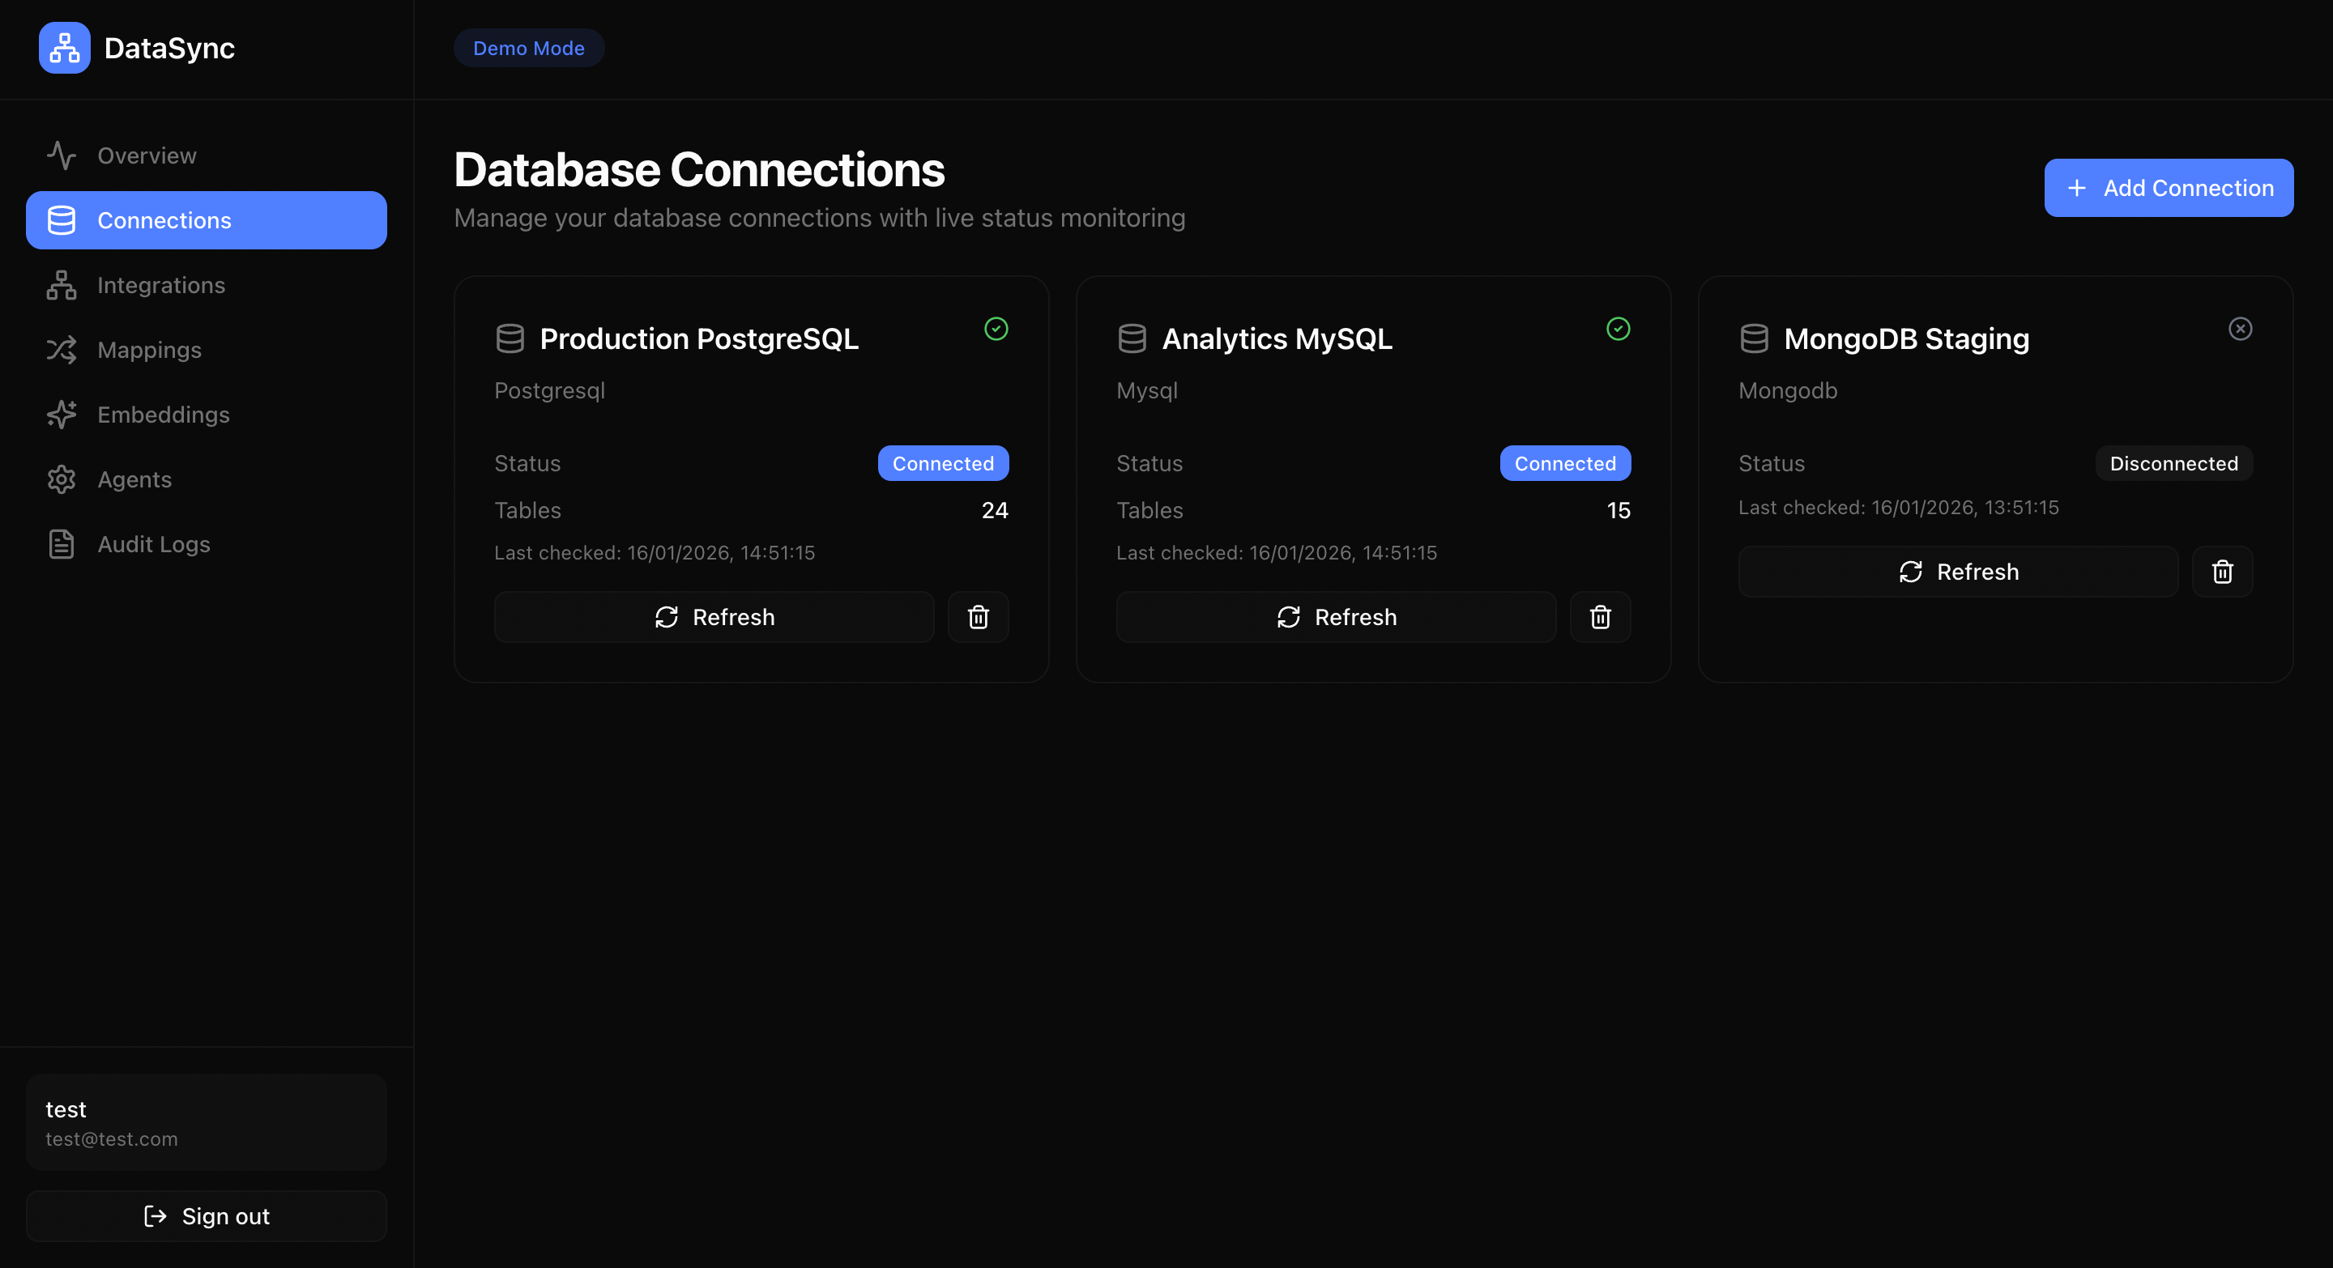Click green status check on Analytics MySQL
The height and width of the screenshot is (1268, 2333).
coord(1618,329)
